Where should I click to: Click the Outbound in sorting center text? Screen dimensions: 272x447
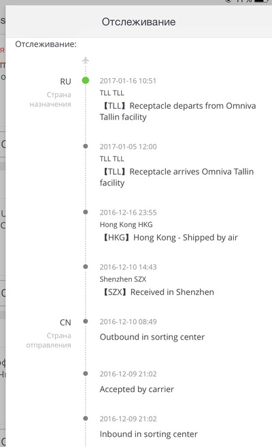point(152,337)
